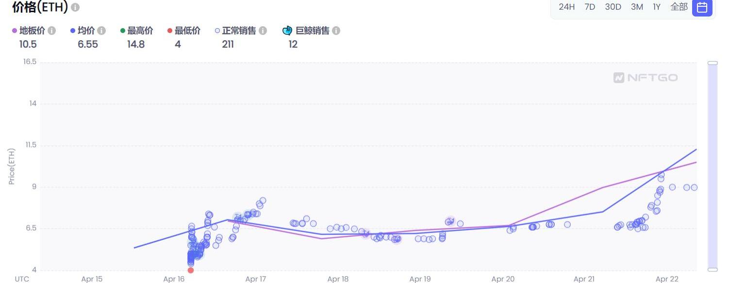Click info icon next to 巨鲸销售

pyautogui.click(x=336, y=31)
